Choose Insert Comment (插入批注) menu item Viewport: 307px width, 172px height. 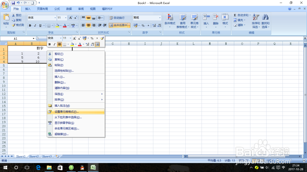(76, 106)
